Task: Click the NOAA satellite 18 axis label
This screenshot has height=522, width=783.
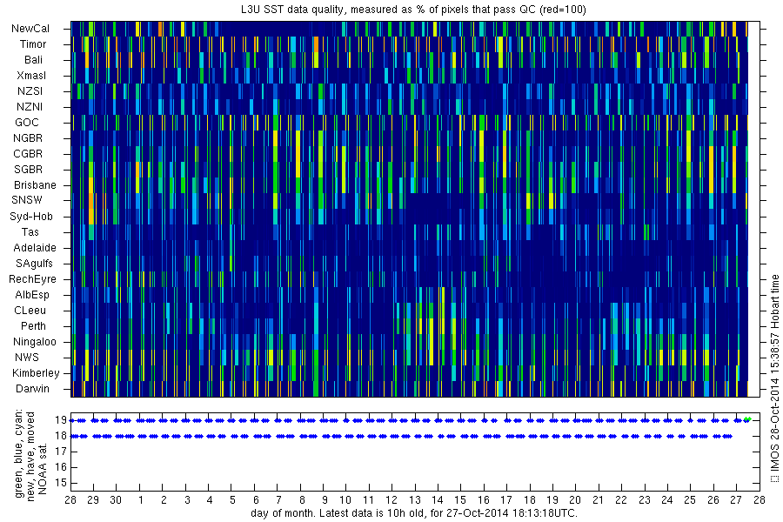Action: tap(61, 436)
